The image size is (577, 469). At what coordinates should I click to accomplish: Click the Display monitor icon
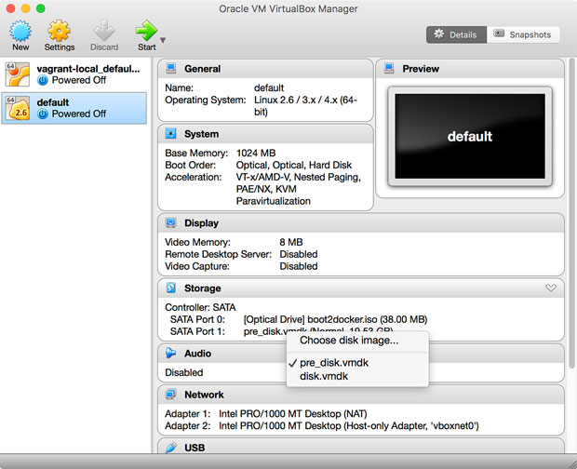tap(170, 222)
